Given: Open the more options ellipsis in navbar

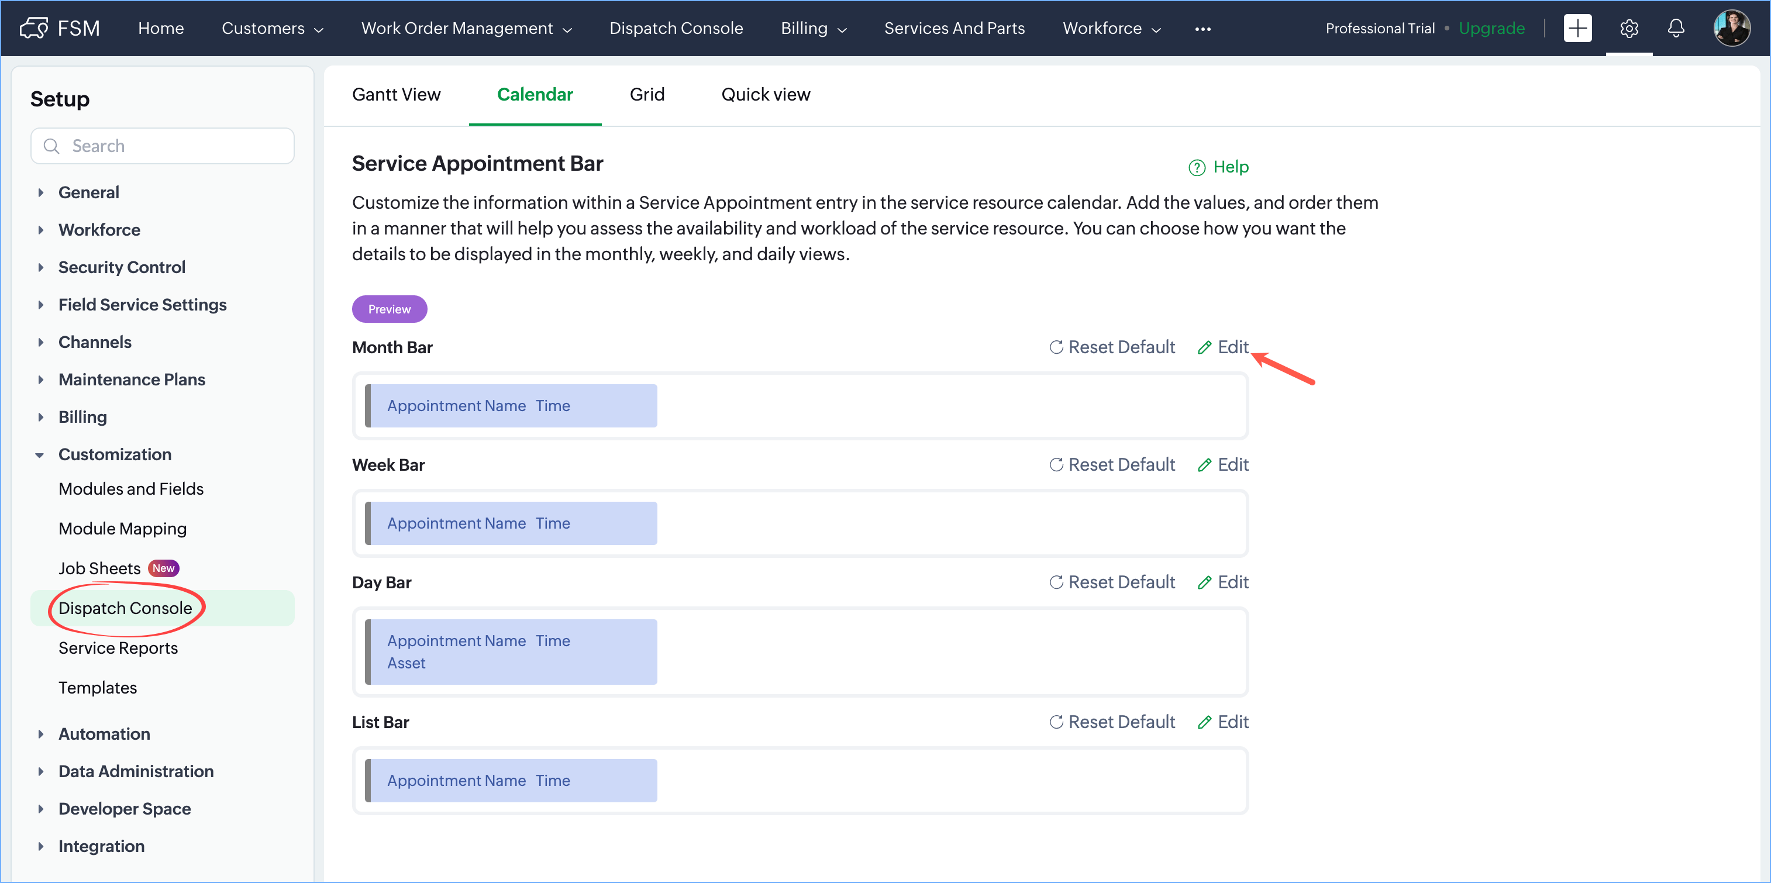Looking at the screenshot, I should tap(1203, 29).
